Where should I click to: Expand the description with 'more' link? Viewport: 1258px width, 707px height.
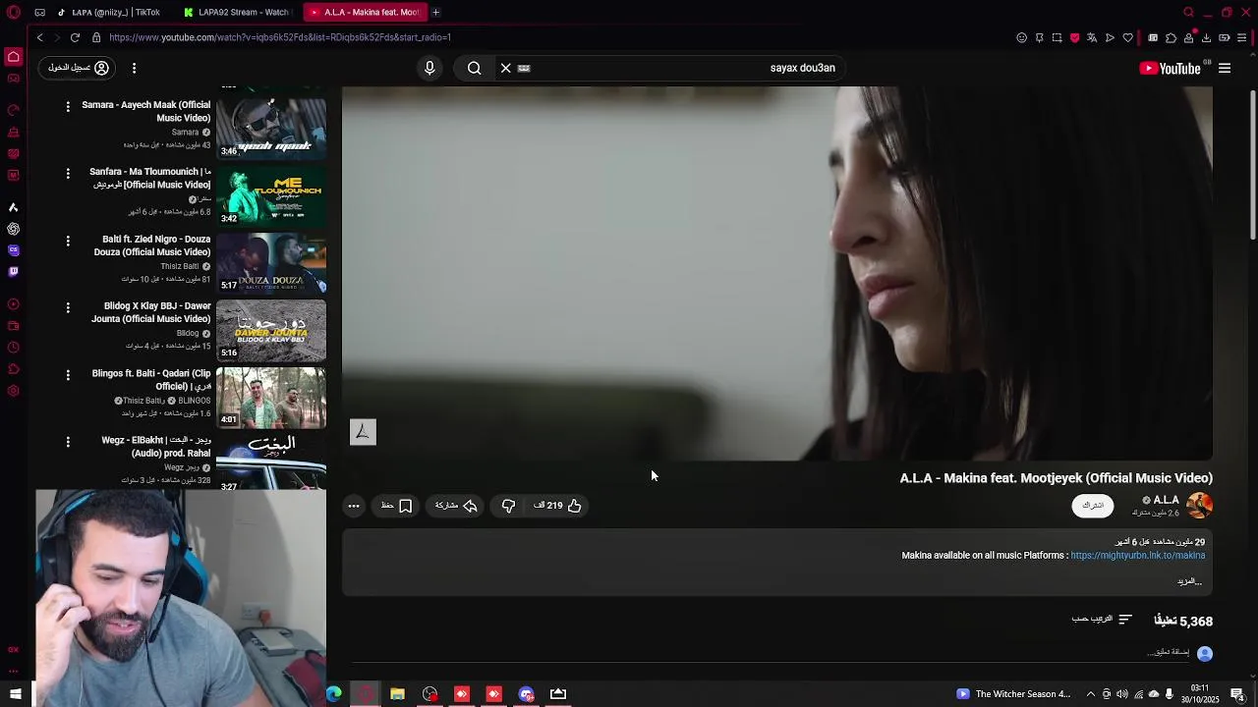coord(1189,581)
